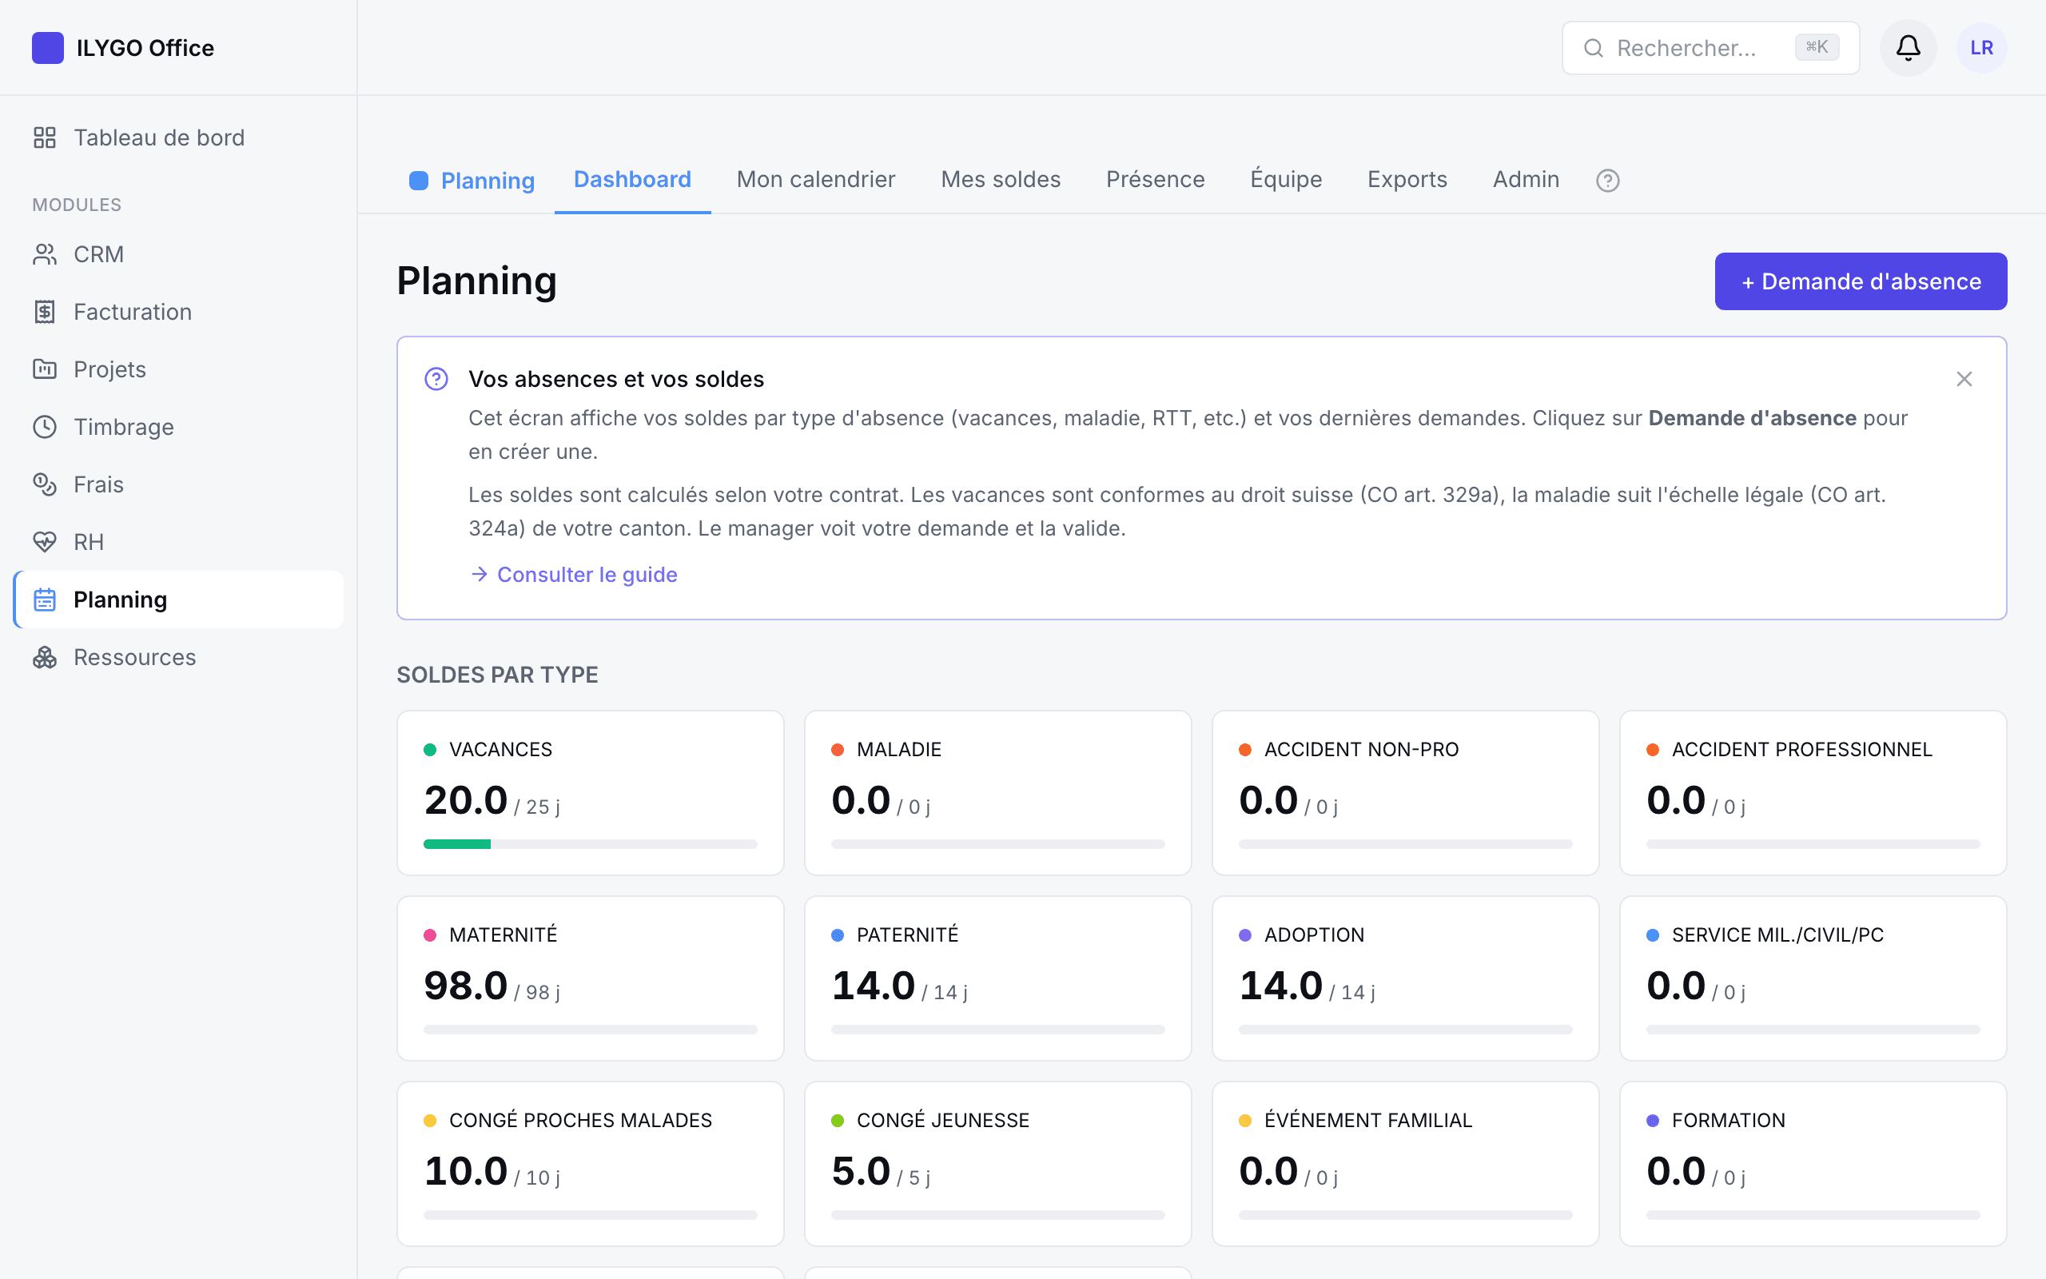Image resolution: width=2046 pixels, height=1279 pixels.
Task: Click the Facturation invoice icon
Action: [45, 312]
